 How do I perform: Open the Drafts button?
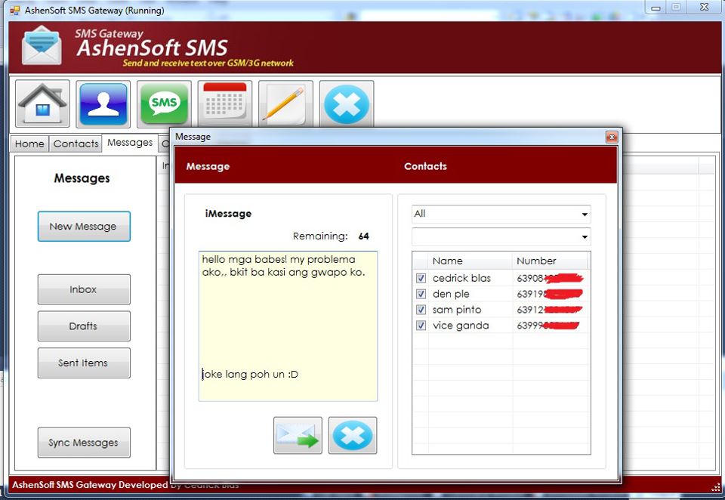tap(84, 326)
